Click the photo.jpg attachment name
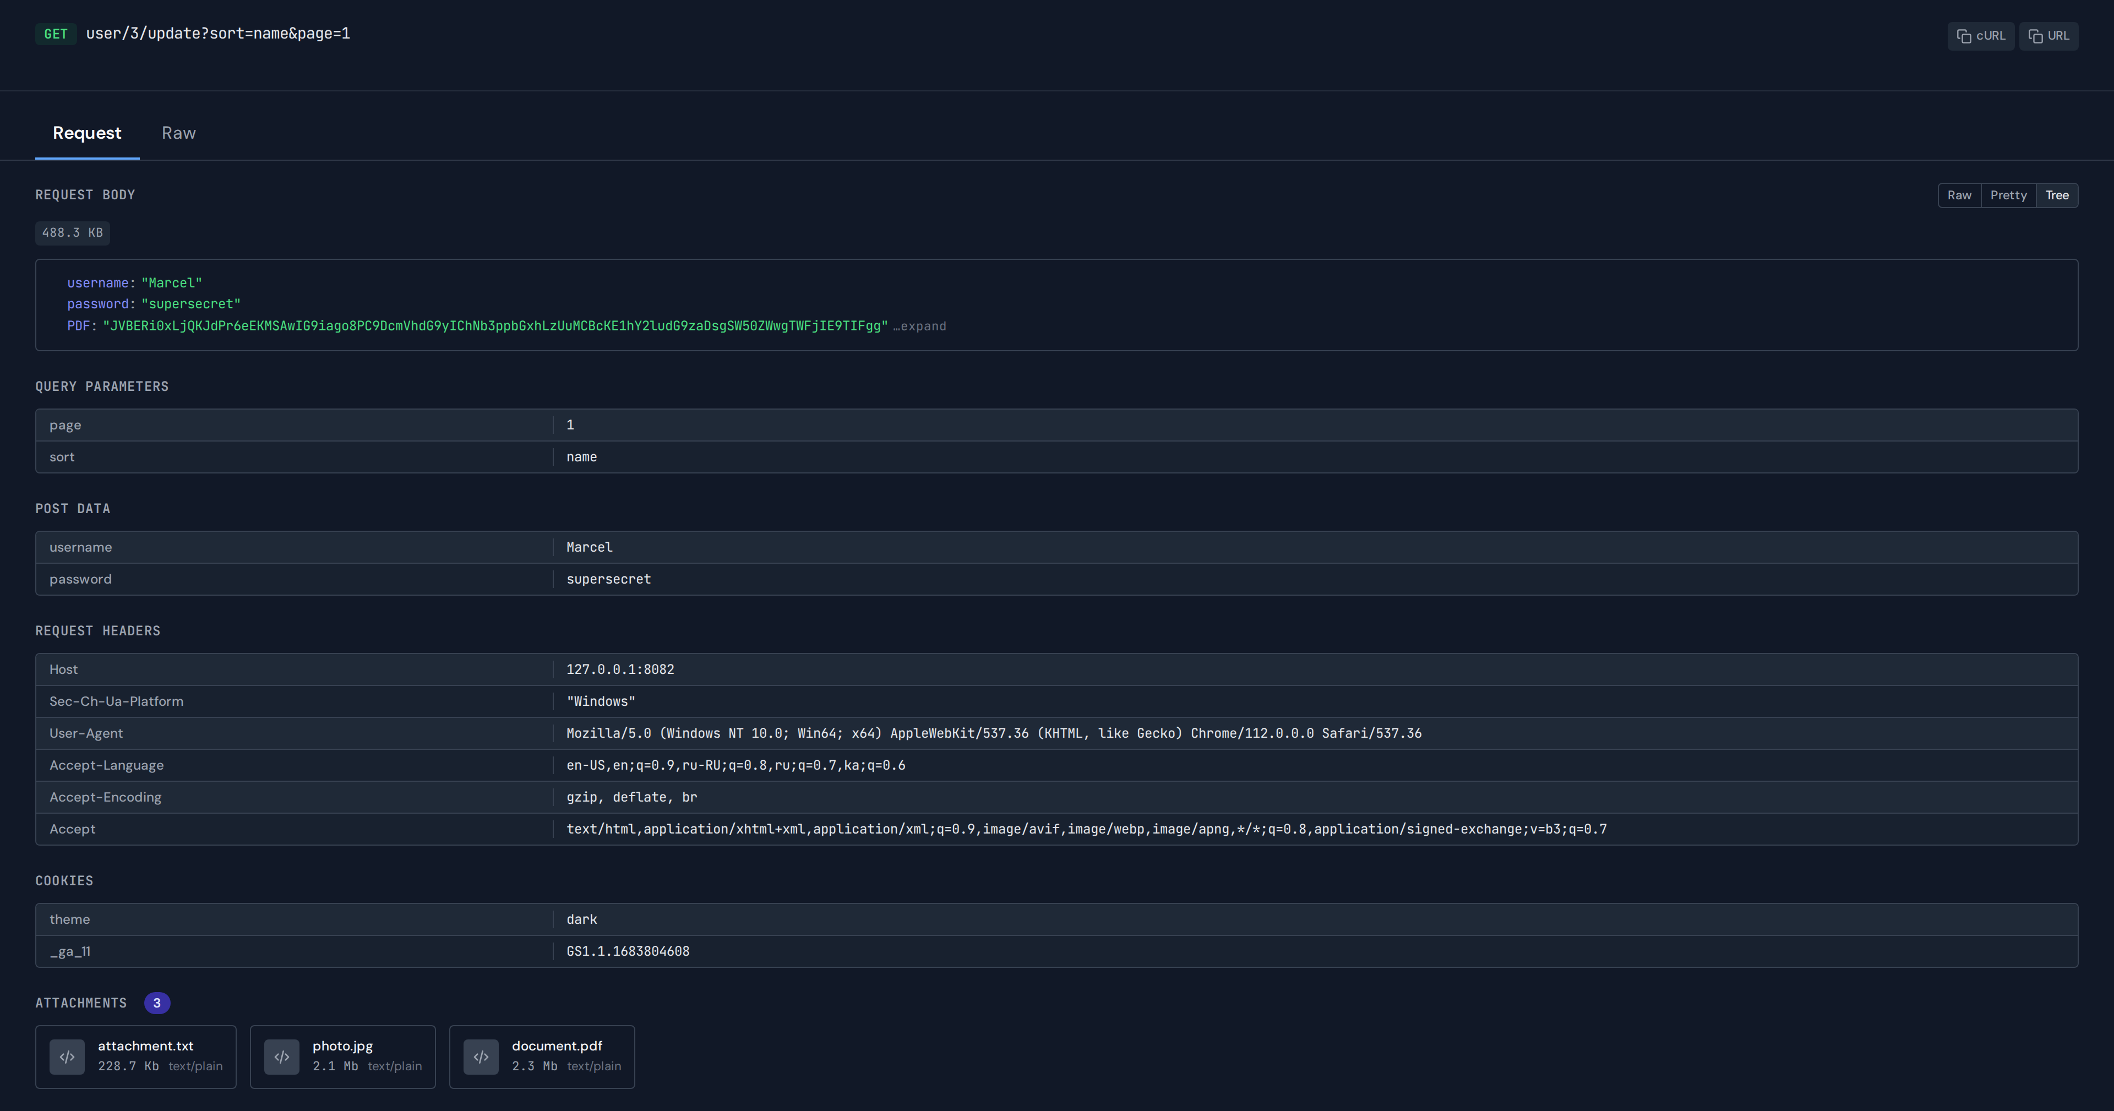The image size is (2114, 1111). [x=342, y=1046]
